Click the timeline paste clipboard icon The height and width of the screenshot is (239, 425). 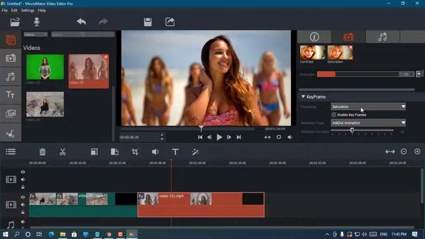point(114,152)
